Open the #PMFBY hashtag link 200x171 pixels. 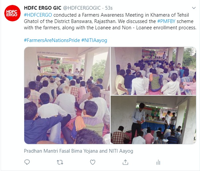click(x=166, y=21)
